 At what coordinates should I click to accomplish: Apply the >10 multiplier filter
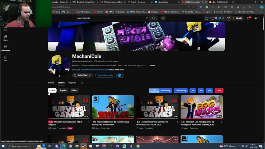click(209, 91)
